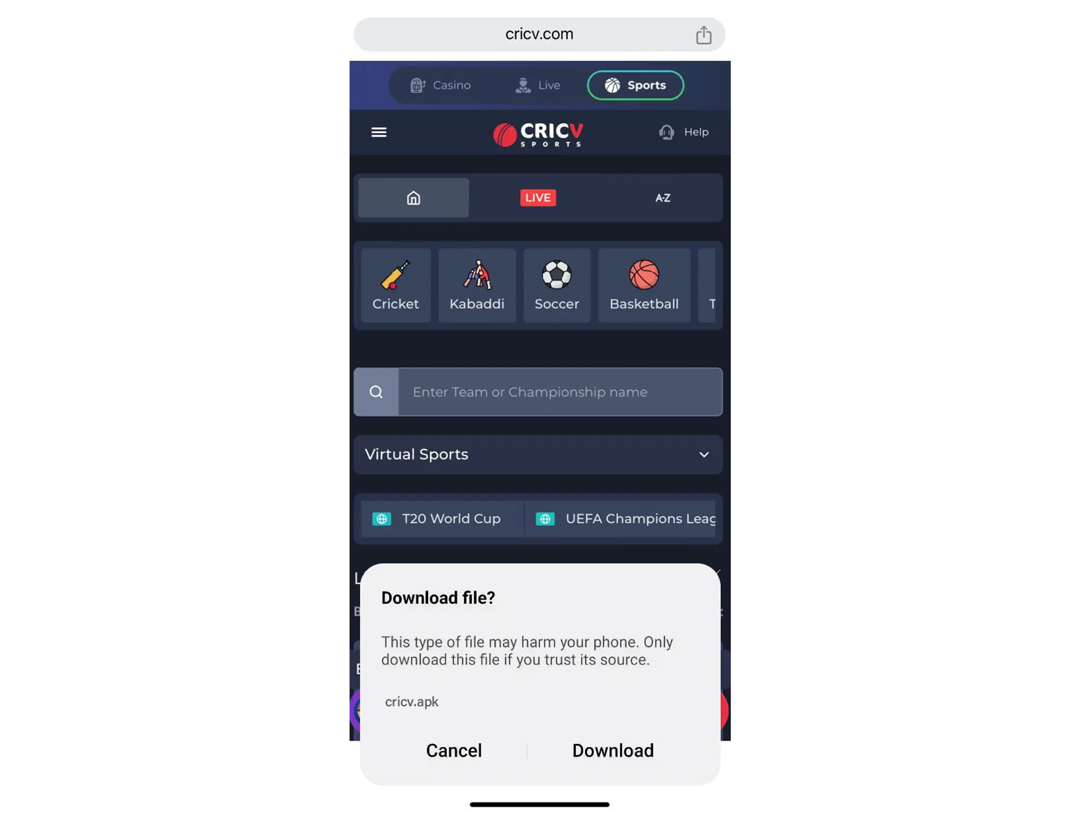1086x814 pixels.
Task: Click the Download button
Action: [x=613, y=750]
